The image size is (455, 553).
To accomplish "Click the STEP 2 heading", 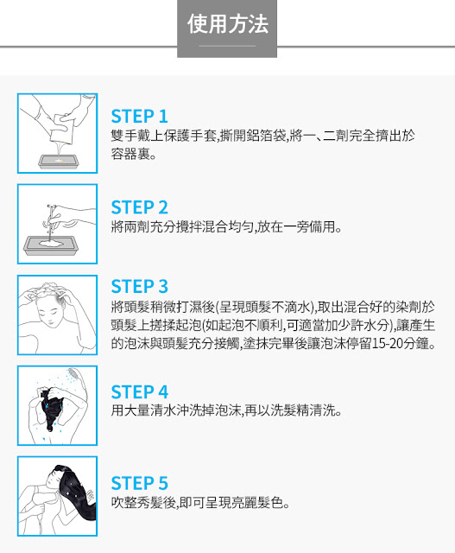I will tap(139, 207).
